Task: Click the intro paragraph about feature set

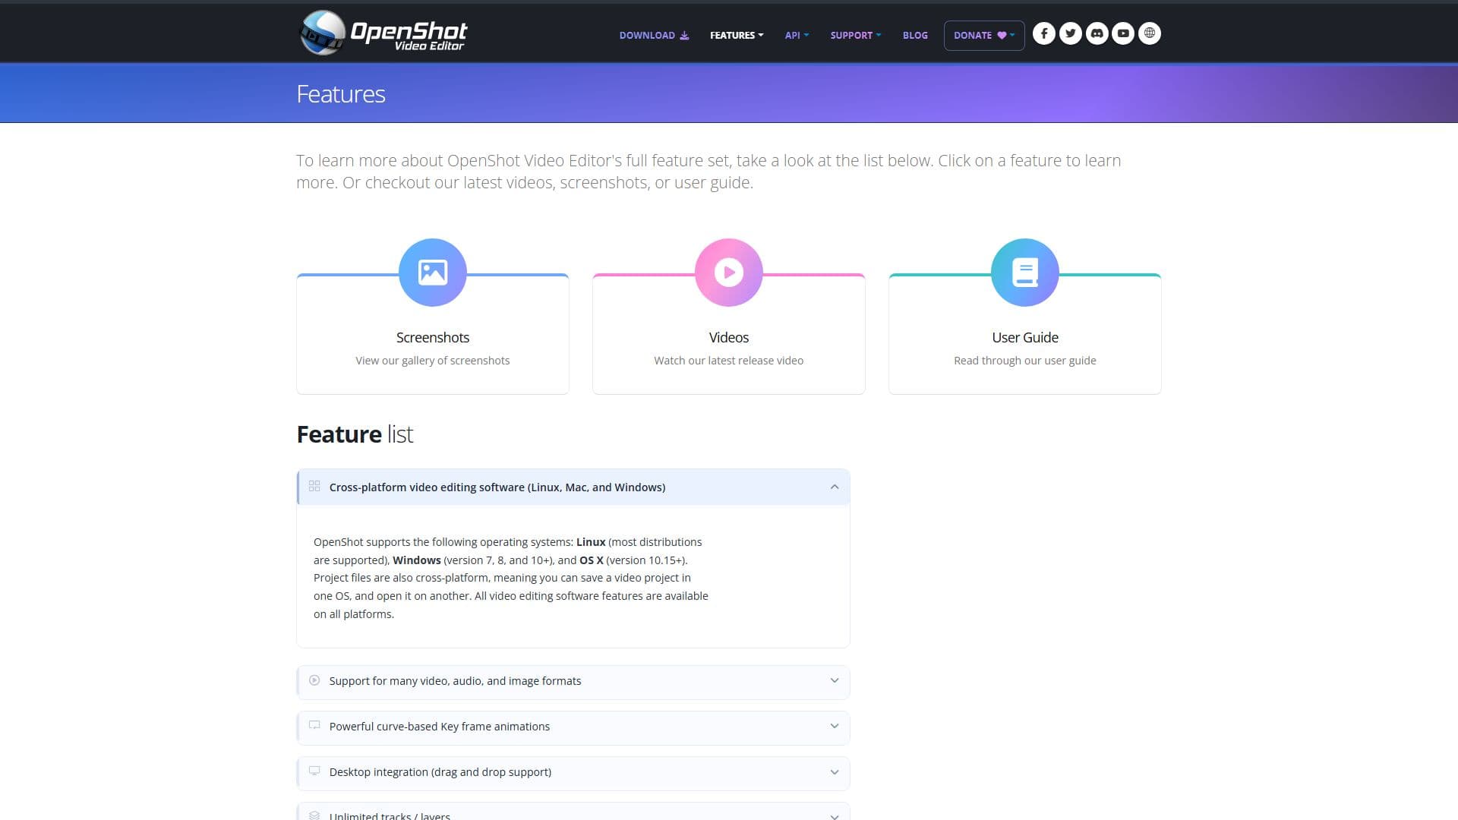Action: (708, 172)
